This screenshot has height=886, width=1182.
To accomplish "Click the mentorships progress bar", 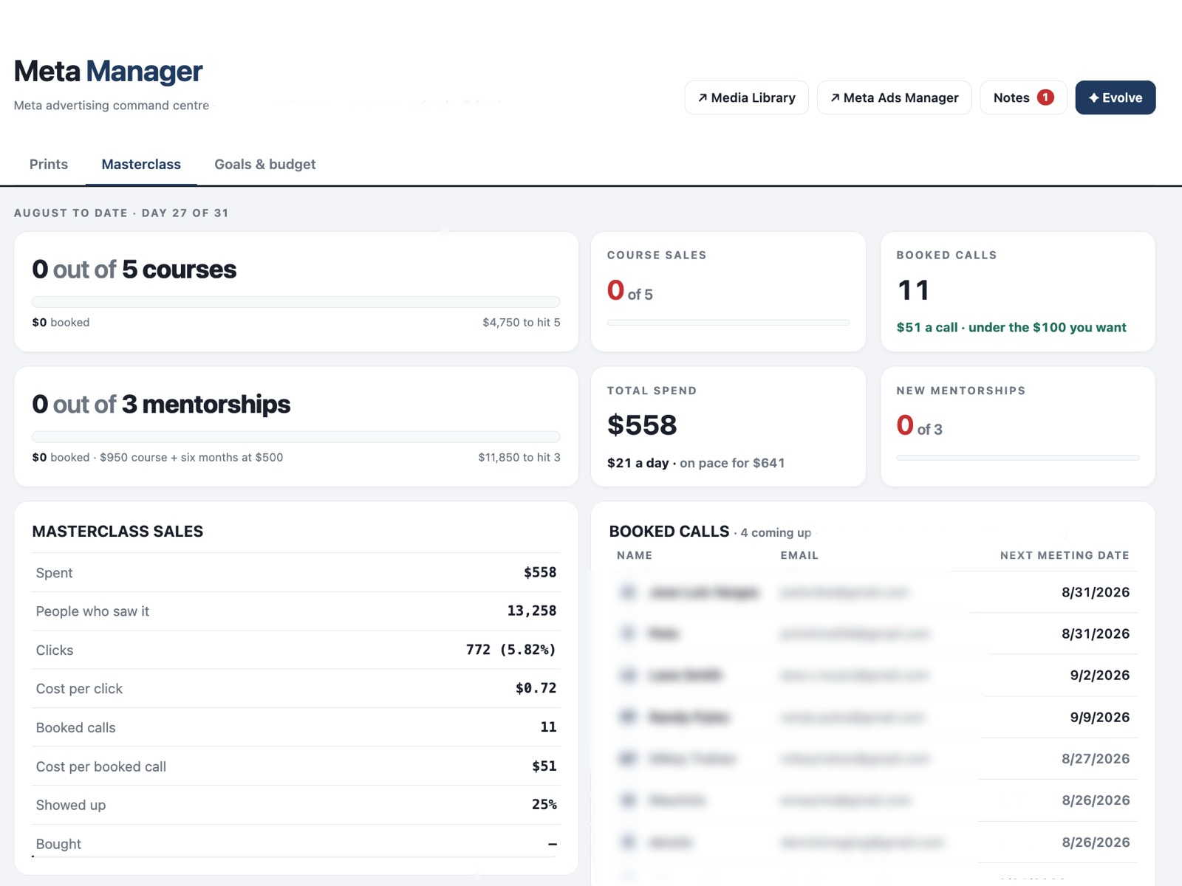I will pyautogui.click(x=296, y=436).
